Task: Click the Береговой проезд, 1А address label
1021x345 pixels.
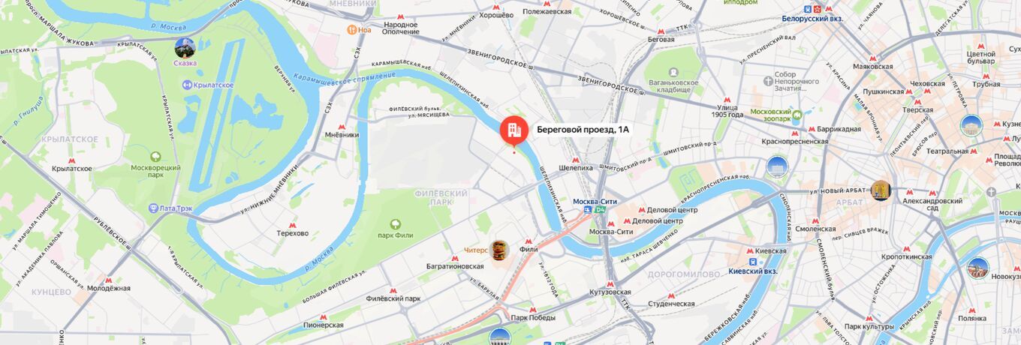Action: tap(583, 130)
